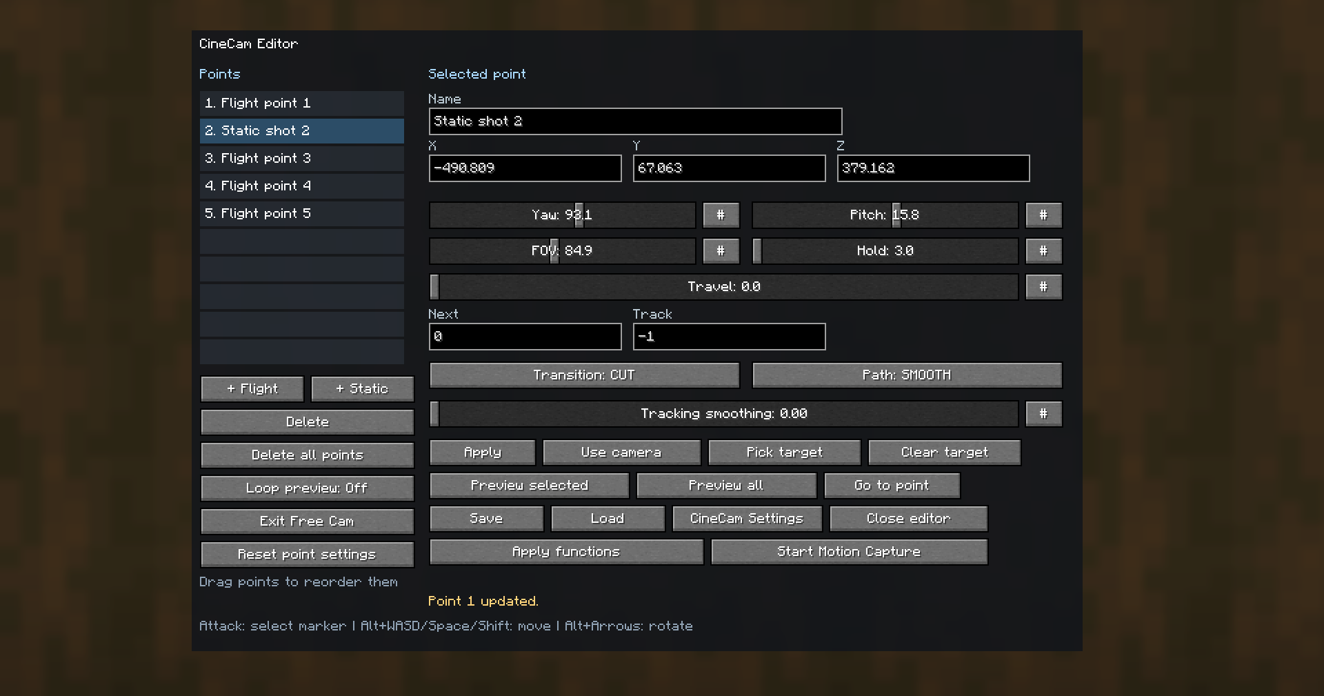
Task: Click the Hold slider
Action: (885, 251)
